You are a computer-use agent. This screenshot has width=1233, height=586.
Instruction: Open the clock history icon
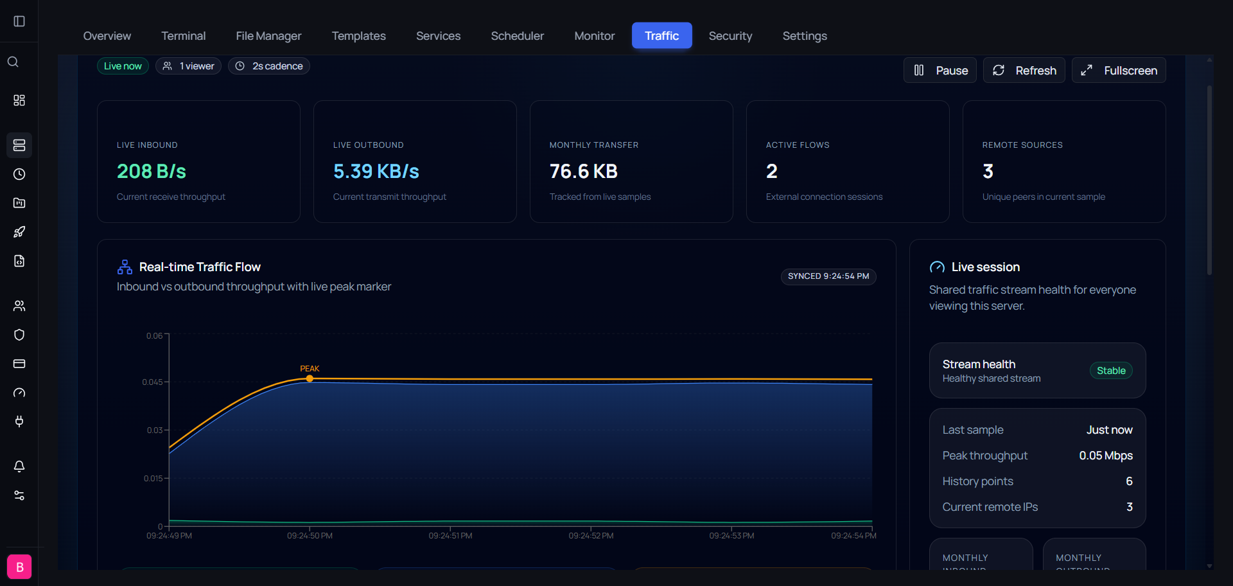[x=19, y=174]
